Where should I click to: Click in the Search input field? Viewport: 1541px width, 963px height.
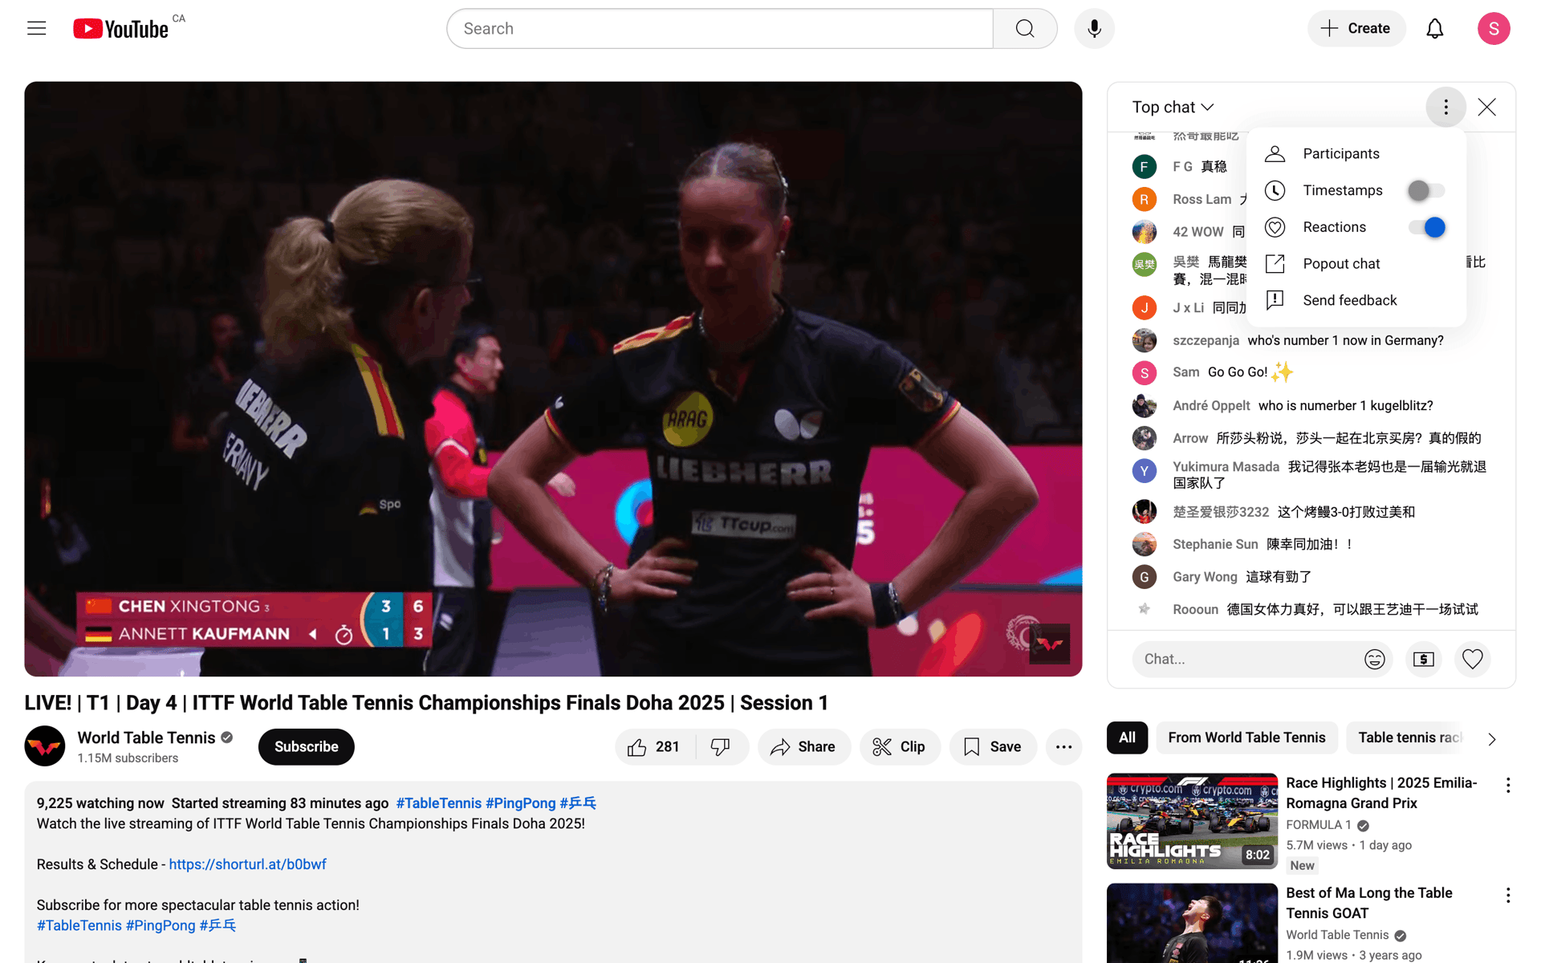[x=719, y=29]
